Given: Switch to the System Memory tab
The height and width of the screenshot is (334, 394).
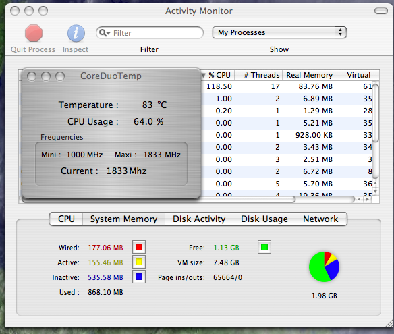Looking at the screenshot, I should coord(123,219).
